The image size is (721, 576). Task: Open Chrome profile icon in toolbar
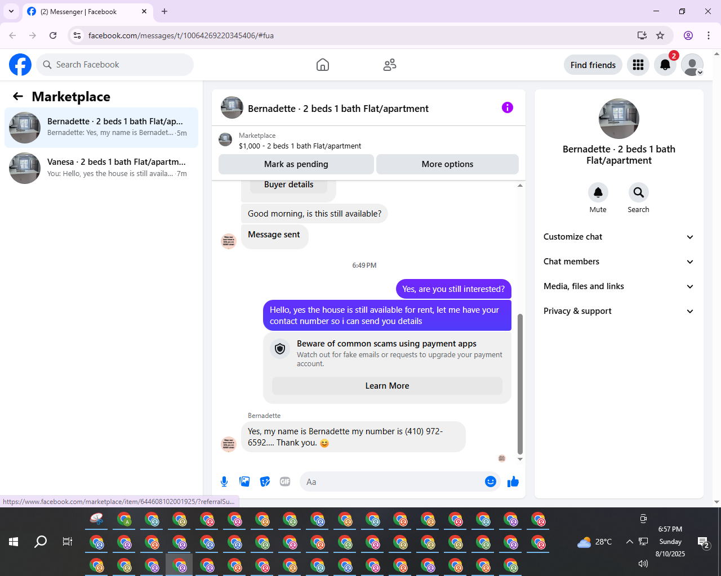point(688,35)
